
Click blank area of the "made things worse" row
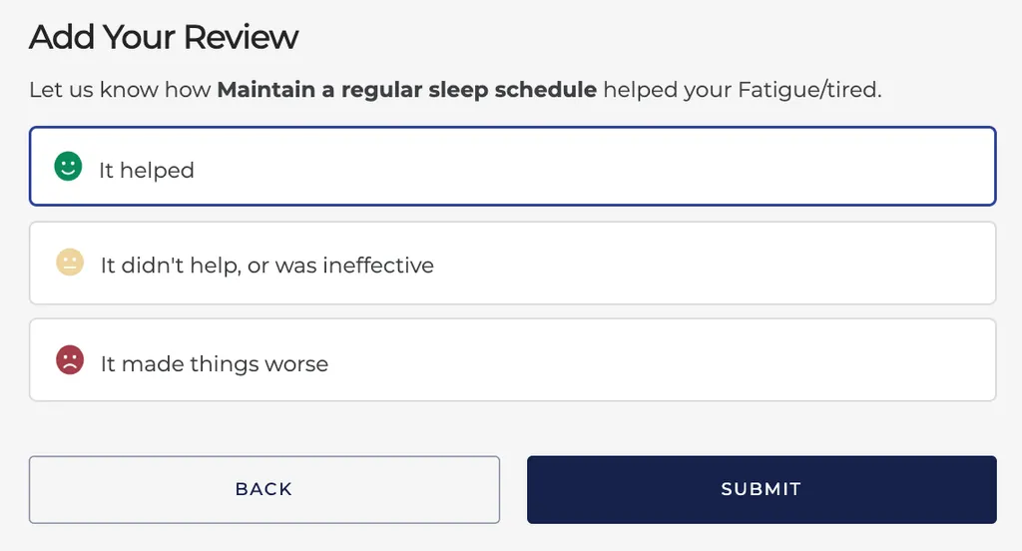[x=699, y=360]
